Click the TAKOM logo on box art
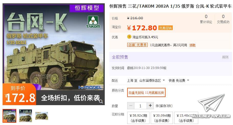233x125 pixels. (x=93, y=22)
